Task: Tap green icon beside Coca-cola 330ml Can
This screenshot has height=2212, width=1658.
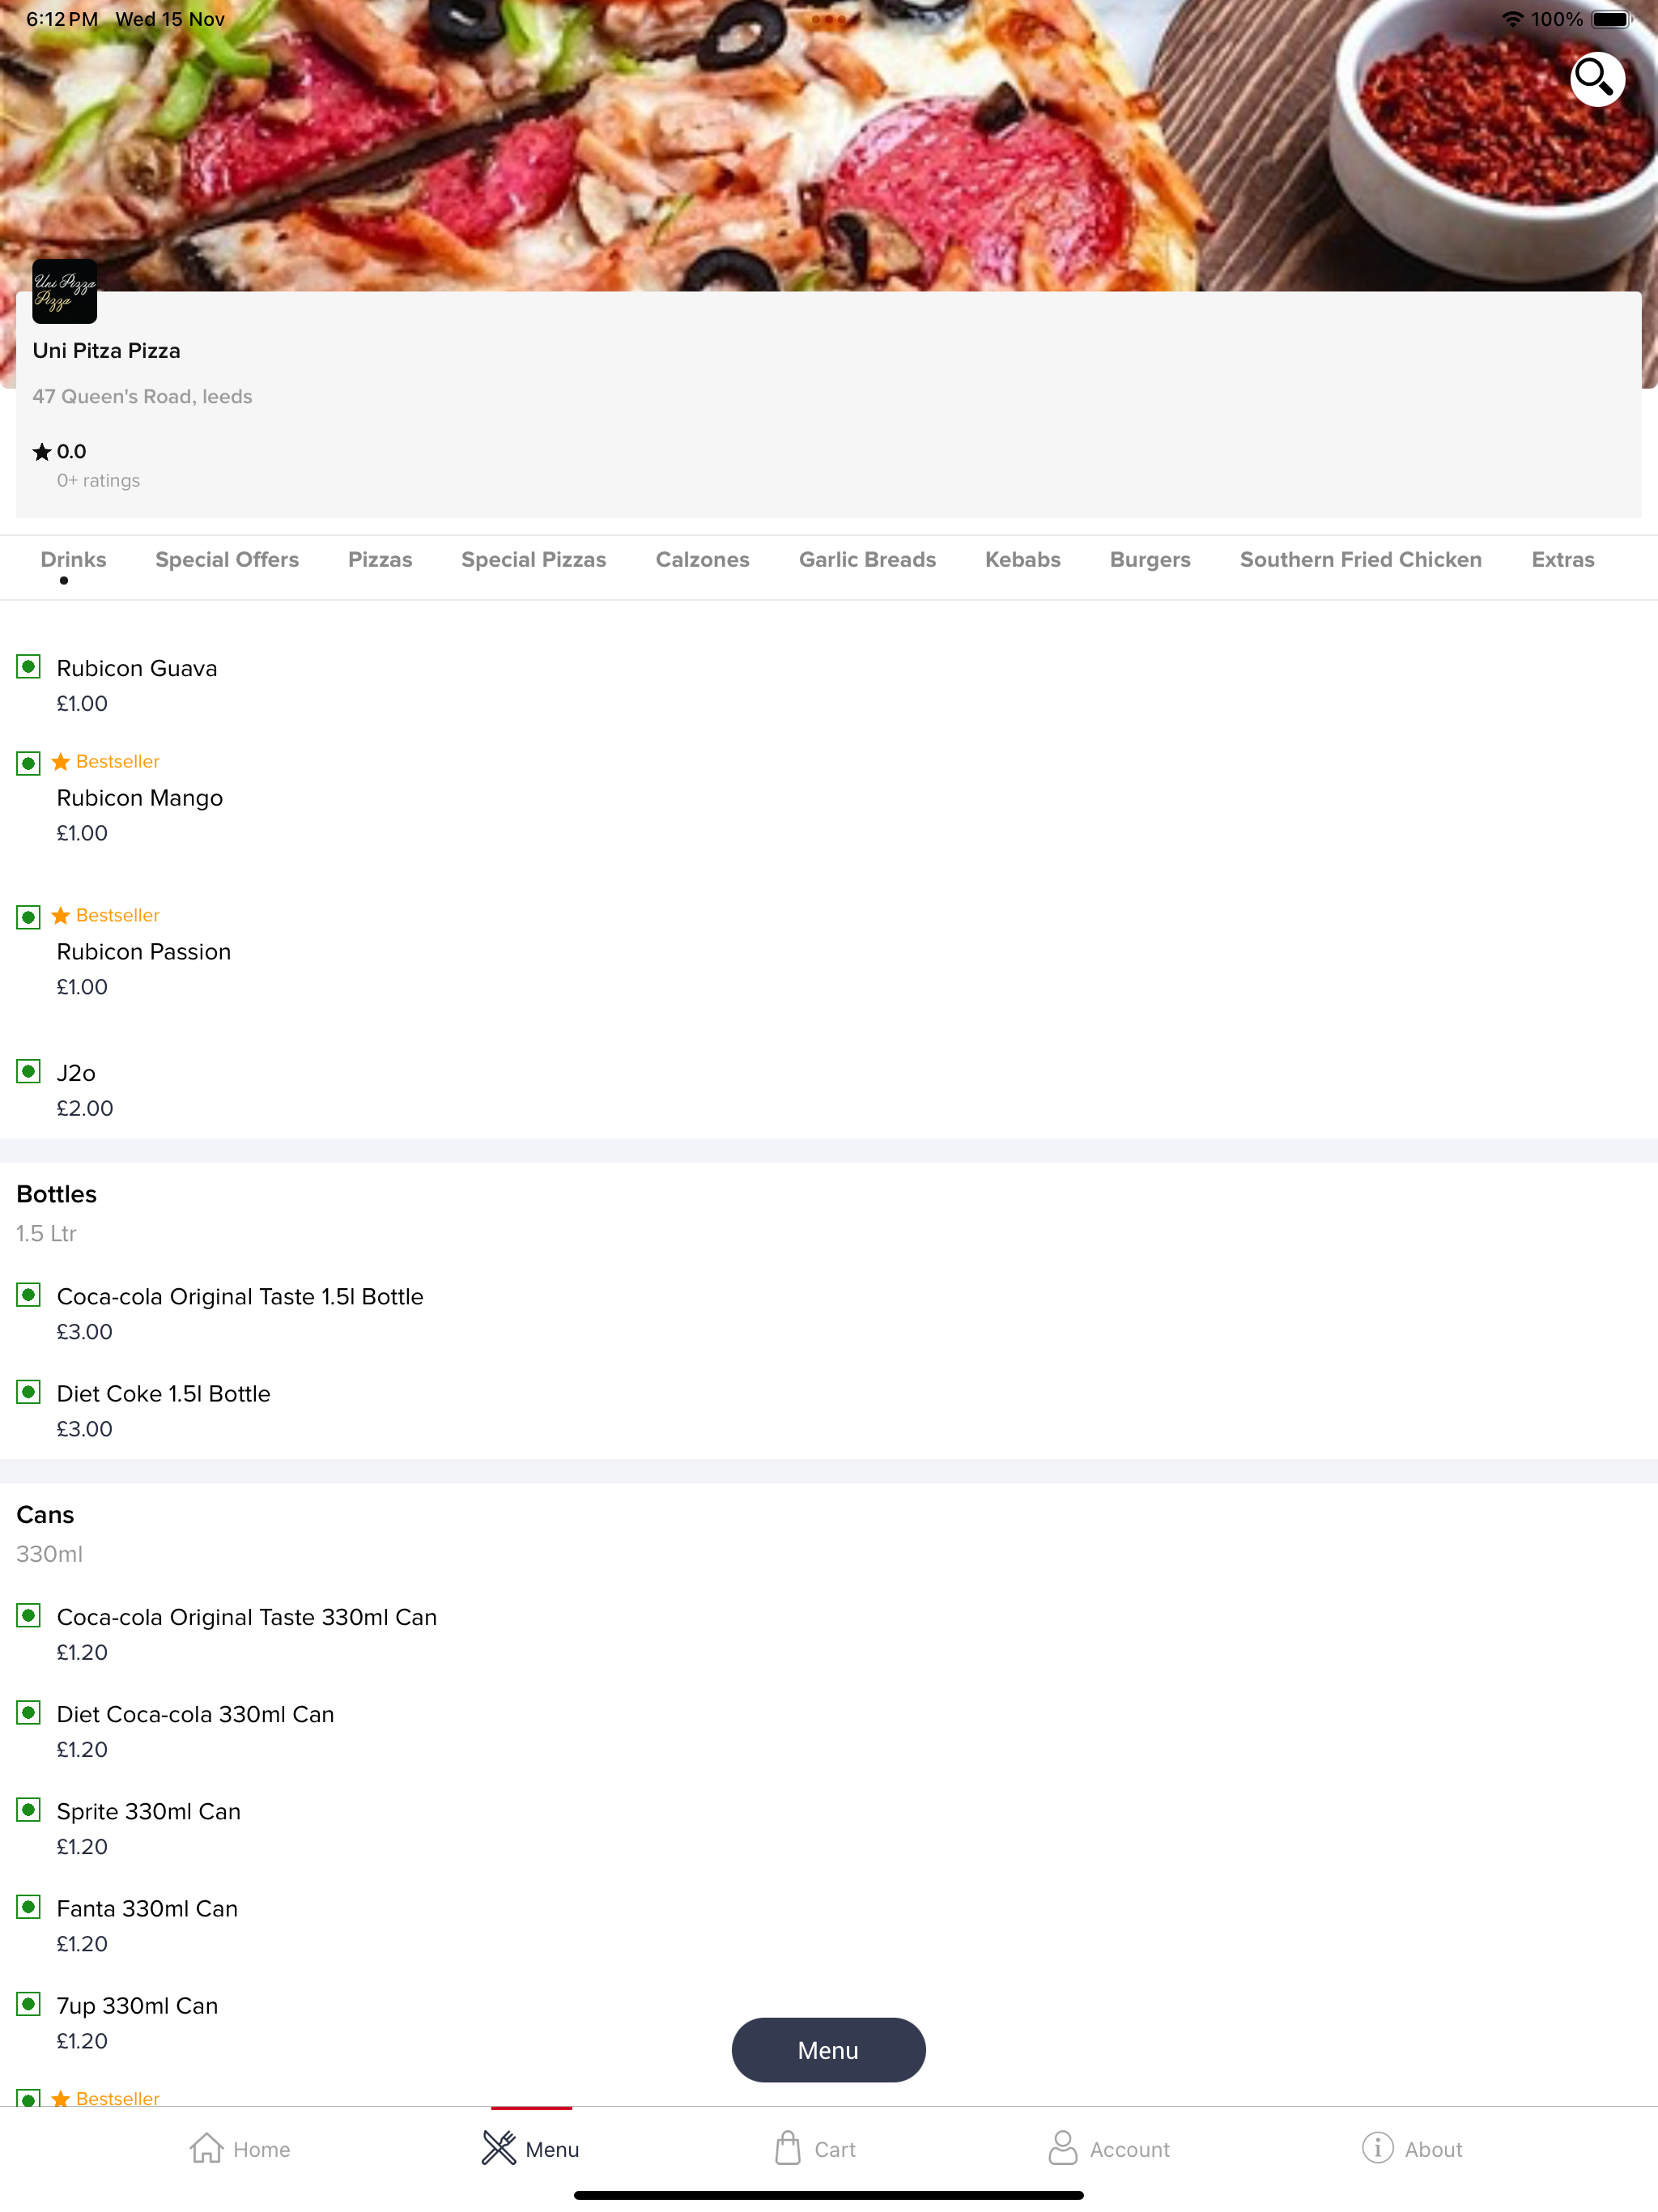Action: pos(29,1616)
